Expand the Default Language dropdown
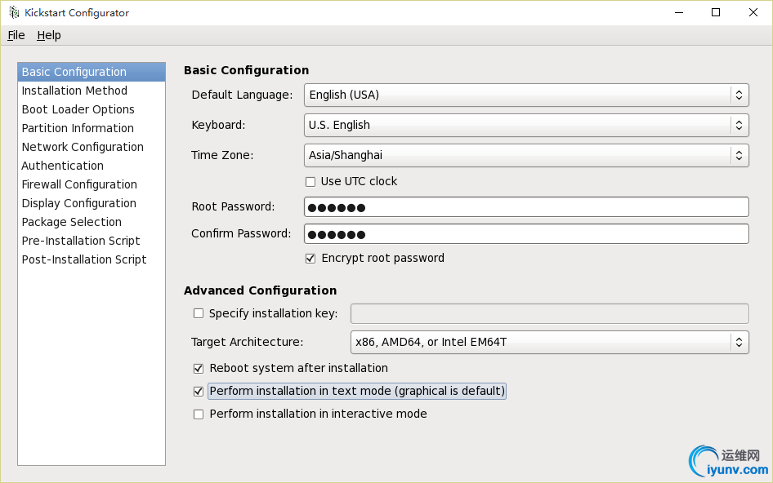773x483 pixels. tap(526, 95)
